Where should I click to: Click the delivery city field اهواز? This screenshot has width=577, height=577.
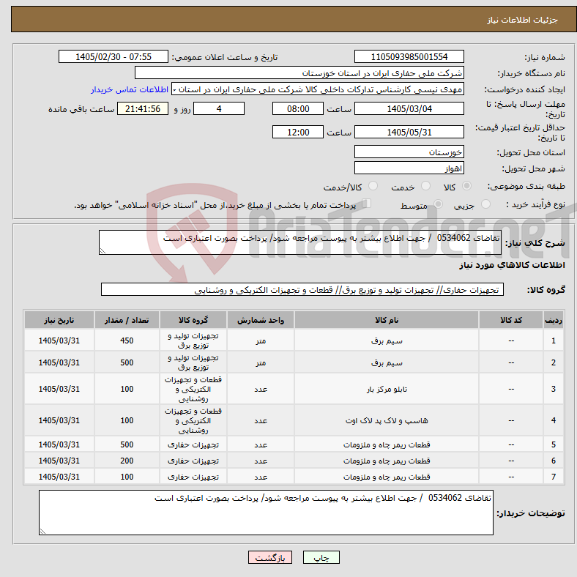[x=409, y=168]
